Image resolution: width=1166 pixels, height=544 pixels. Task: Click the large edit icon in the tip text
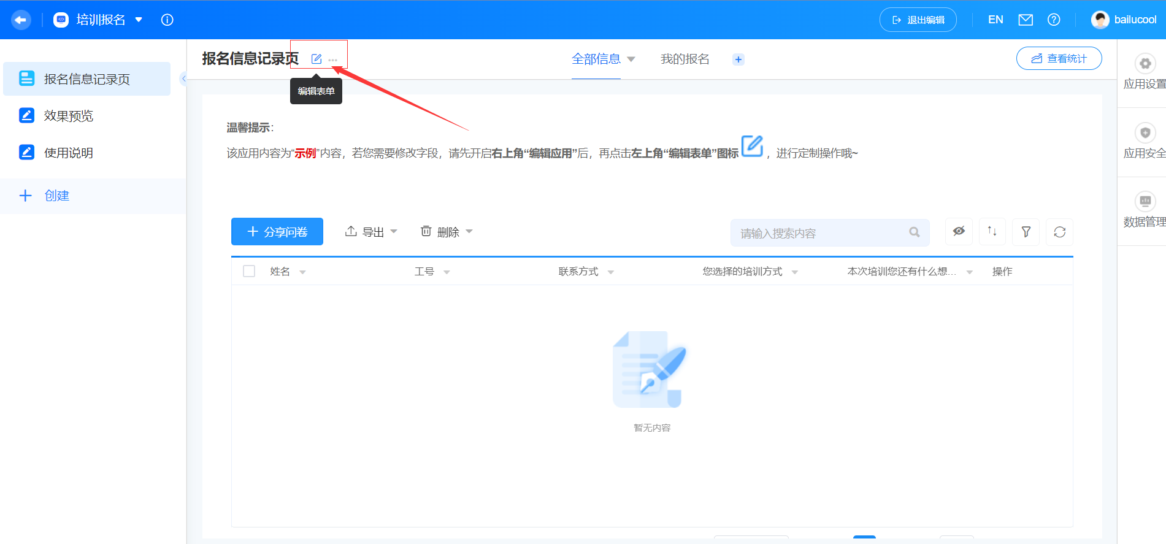[752, 146]
